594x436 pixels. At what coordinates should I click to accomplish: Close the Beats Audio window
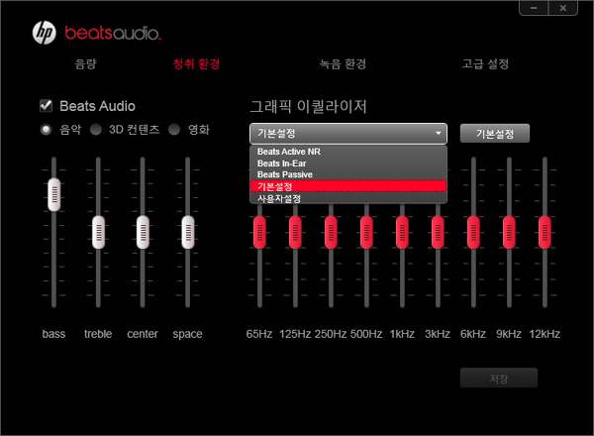563,8
